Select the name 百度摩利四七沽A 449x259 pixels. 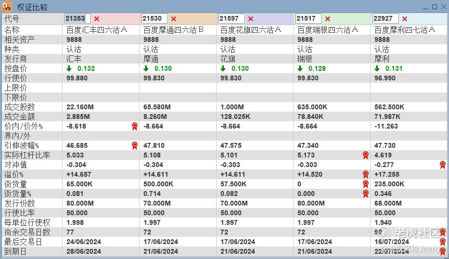[x=405, y=30]
